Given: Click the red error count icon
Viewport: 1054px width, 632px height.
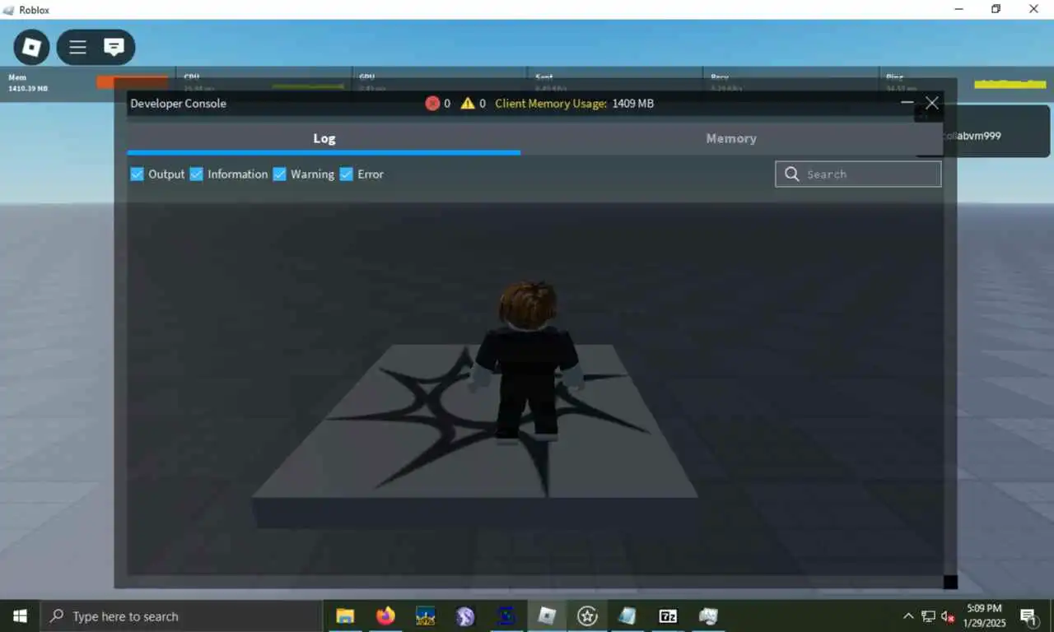Looking at the screenshot, I should [432, 104].
